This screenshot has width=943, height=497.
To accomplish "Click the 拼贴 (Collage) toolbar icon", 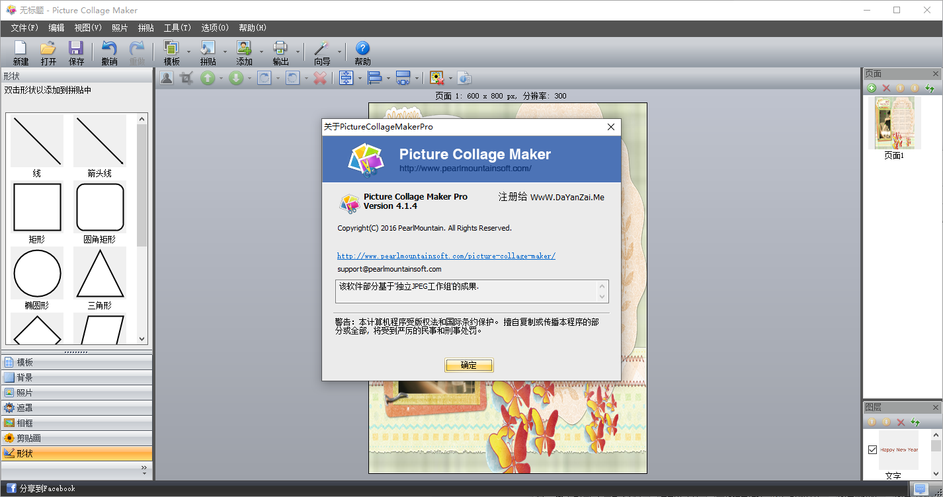I will [x=208, y=48].
